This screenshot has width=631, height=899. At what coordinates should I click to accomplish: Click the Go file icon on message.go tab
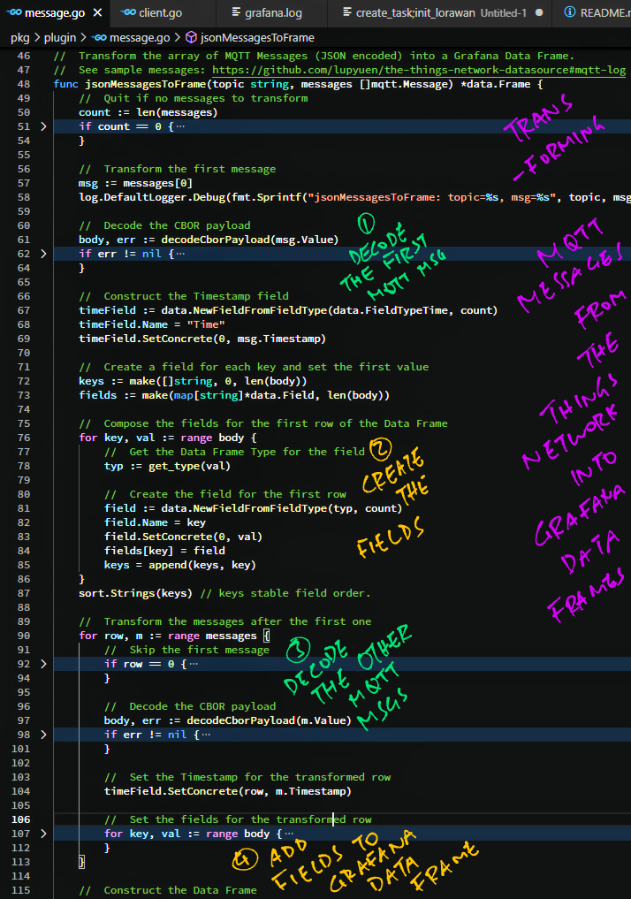pyautogui.click(x=13, y=13)
